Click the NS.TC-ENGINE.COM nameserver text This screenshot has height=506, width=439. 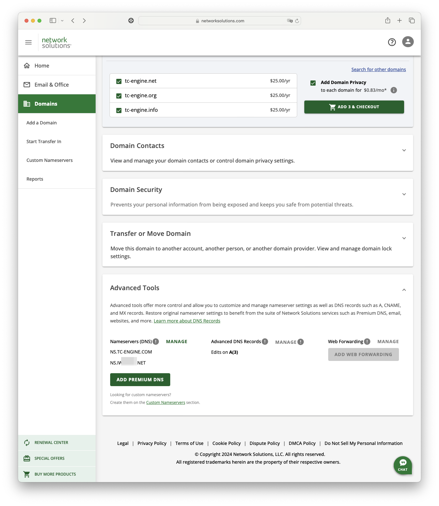click(x=131, y=352)
